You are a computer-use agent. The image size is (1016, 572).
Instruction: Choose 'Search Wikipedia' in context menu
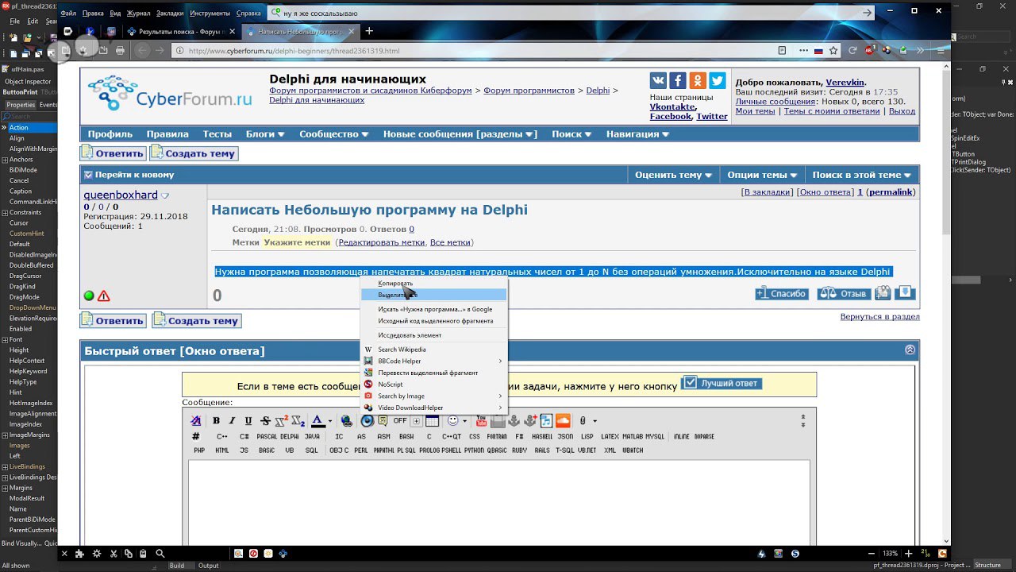tap(433, 350)
